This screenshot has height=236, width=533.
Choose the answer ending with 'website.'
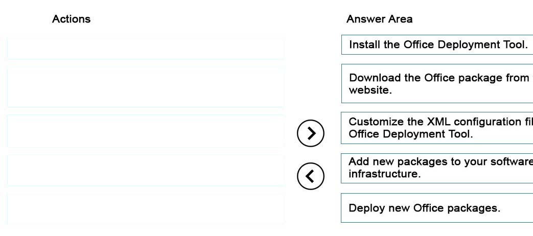437,84
